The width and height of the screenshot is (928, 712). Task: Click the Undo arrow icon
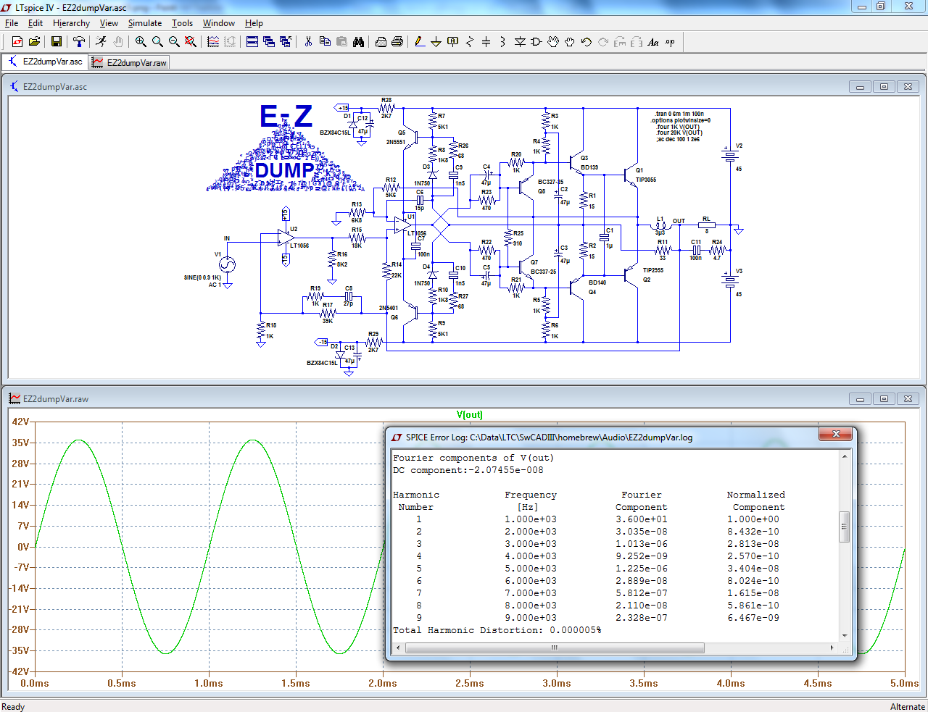[x=587, y=42]
